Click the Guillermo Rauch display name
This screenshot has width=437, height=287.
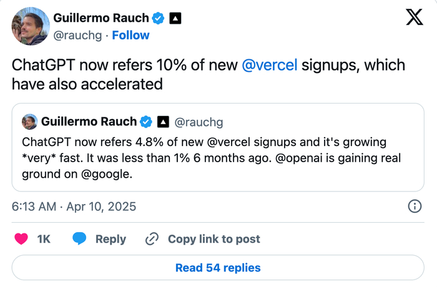[101, 19]
